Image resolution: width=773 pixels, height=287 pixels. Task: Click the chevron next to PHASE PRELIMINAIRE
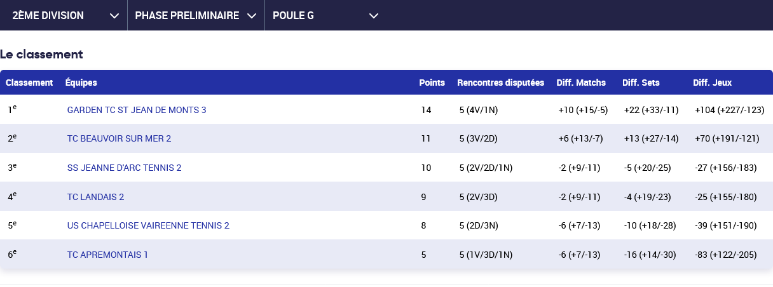pyautogui.click(x=252, y=16)
